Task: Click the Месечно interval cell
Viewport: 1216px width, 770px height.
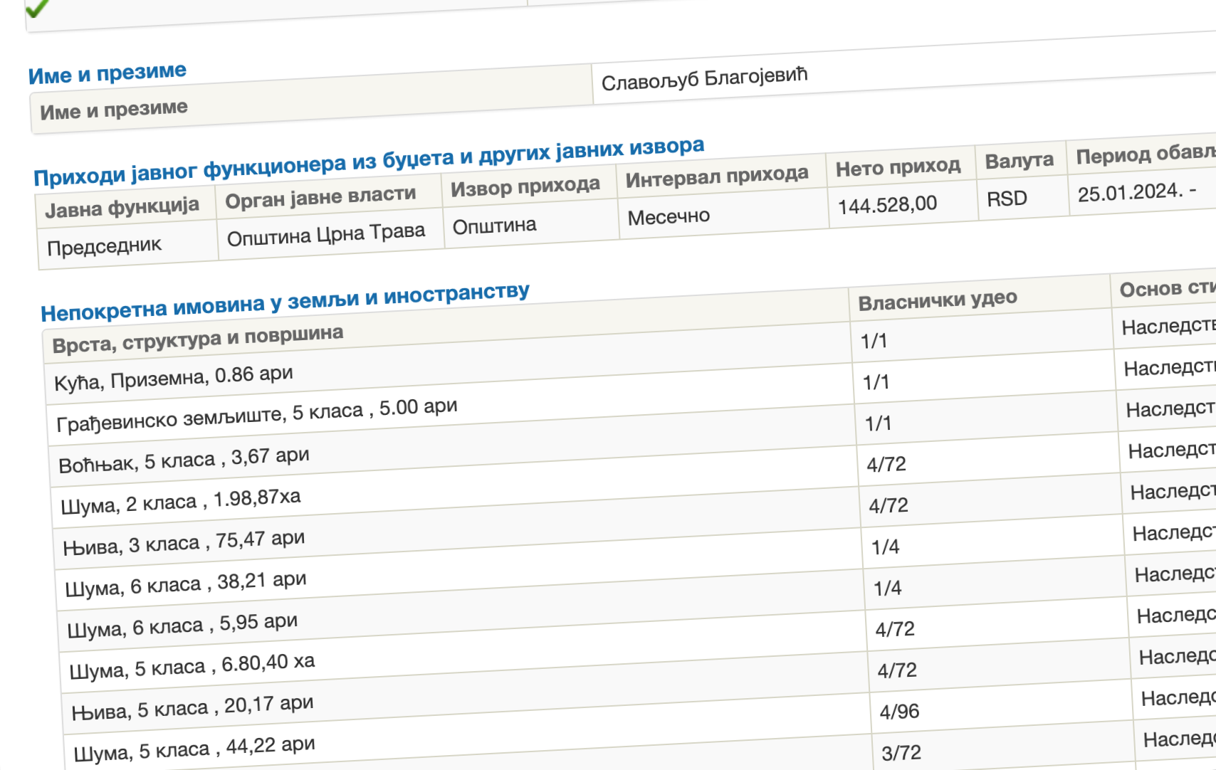Action: pos(669,216)
